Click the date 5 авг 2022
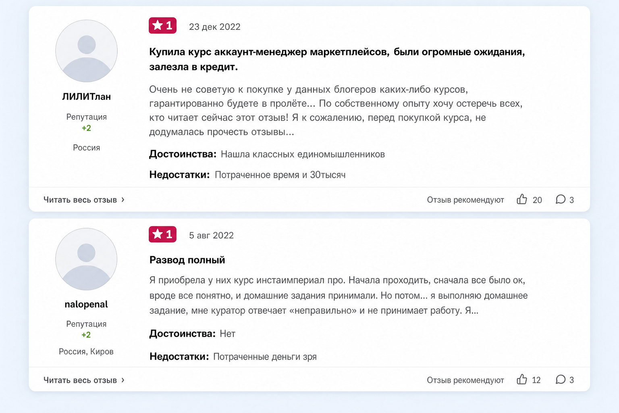This screenshot has width=619, height=413. coord(212,235)
